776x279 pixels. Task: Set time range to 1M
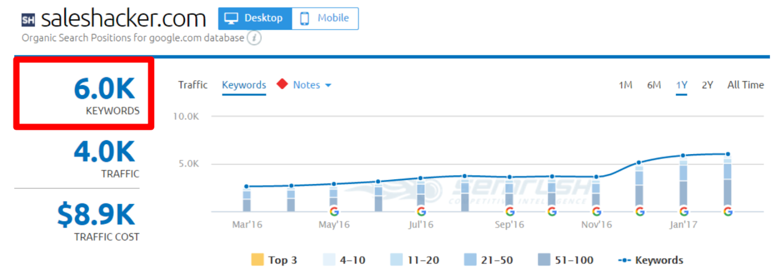625,85
